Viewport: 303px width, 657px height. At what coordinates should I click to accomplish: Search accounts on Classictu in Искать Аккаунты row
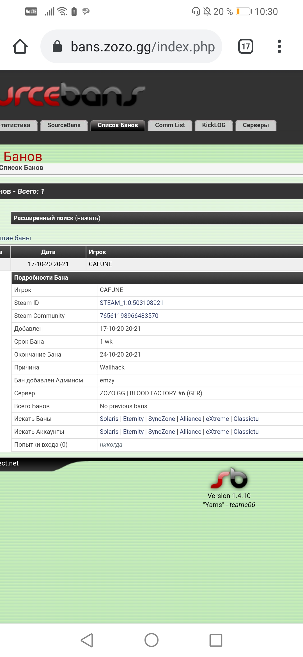click(246, 432)
